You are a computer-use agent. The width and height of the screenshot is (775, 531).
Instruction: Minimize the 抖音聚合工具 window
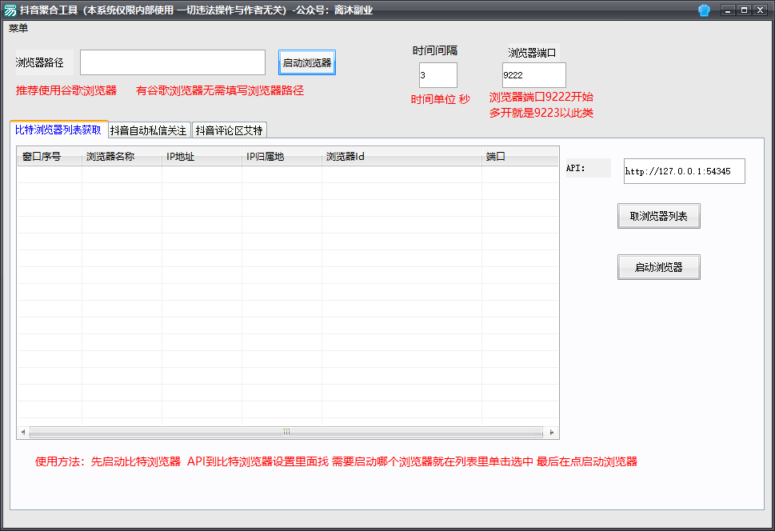tap(728, 10)
